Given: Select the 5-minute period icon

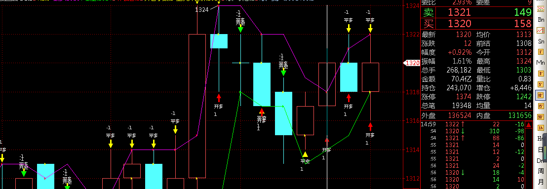Looking at the screenshot, I should point(541,84).
